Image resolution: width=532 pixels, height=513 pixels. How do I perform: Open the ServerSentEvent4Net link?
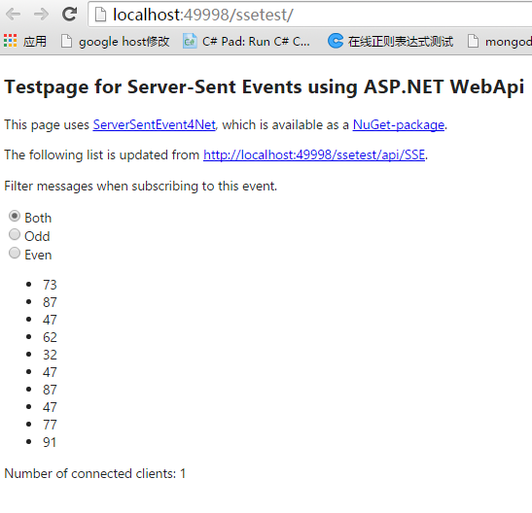tap(154, 125)
